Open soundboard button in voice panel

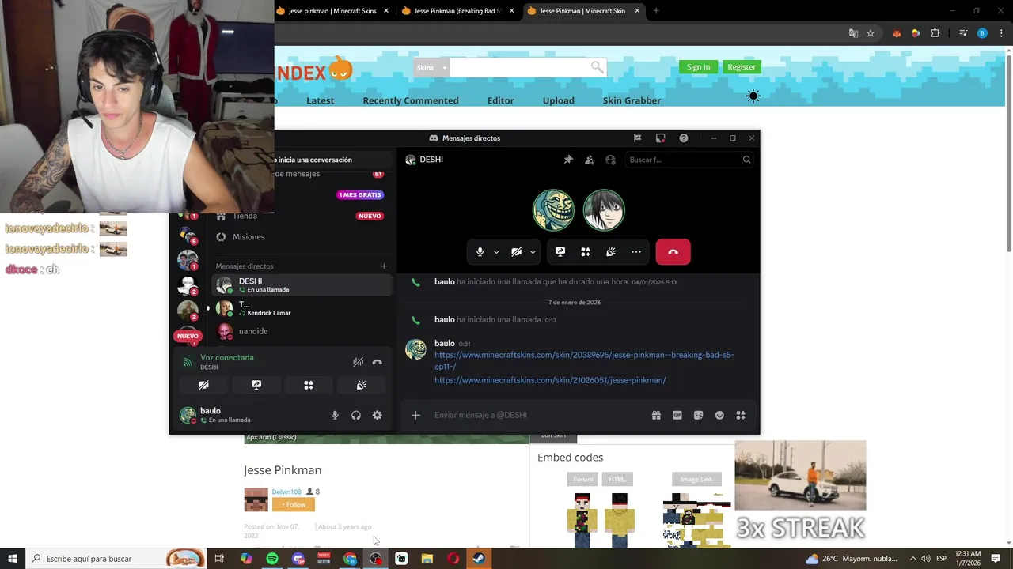(361, 385)
